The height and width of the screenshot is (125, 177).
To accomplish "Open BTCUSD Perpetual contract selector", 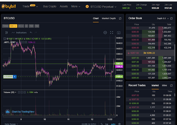I will click(103, 7).
